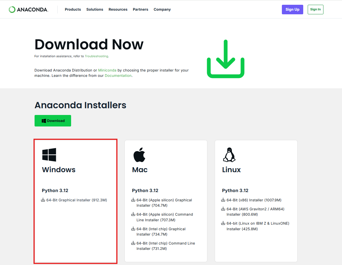Screen dimensions: 342x265
Task: Open the Resources menu
Action: [118, 10]
